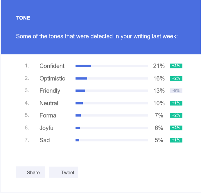
Task: Click the Formal tone label
Action: point(49,116)
